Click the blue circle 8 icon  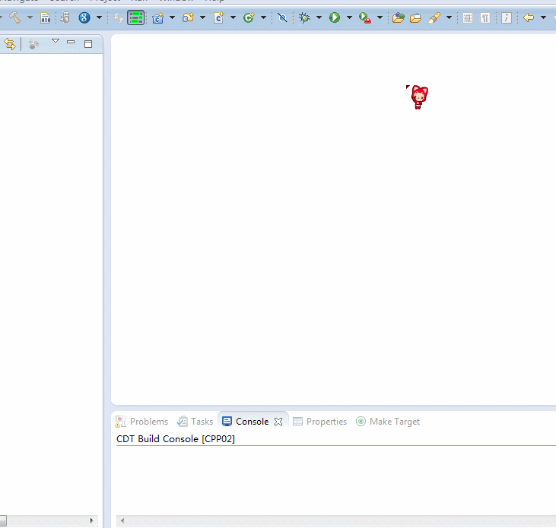(84, 17)
